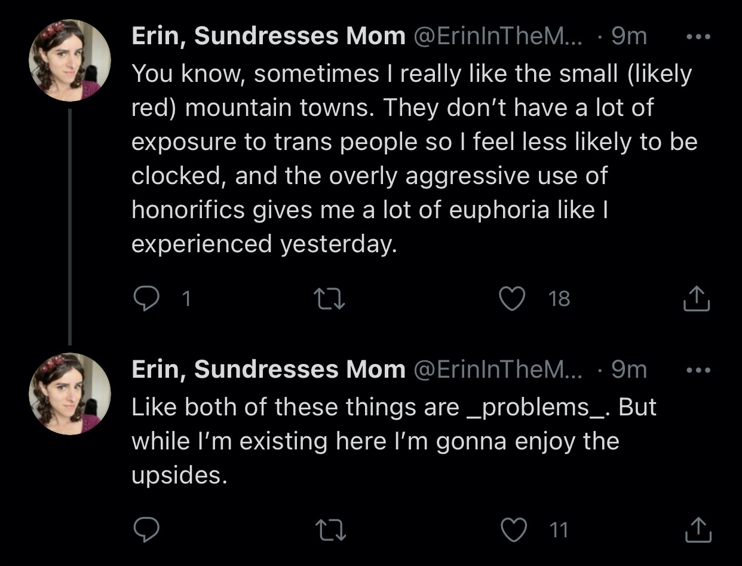Open display name "Erin, Sundresses Mom" on first tweet
This screenshot has width=742, height=566.
click(268, 37)
